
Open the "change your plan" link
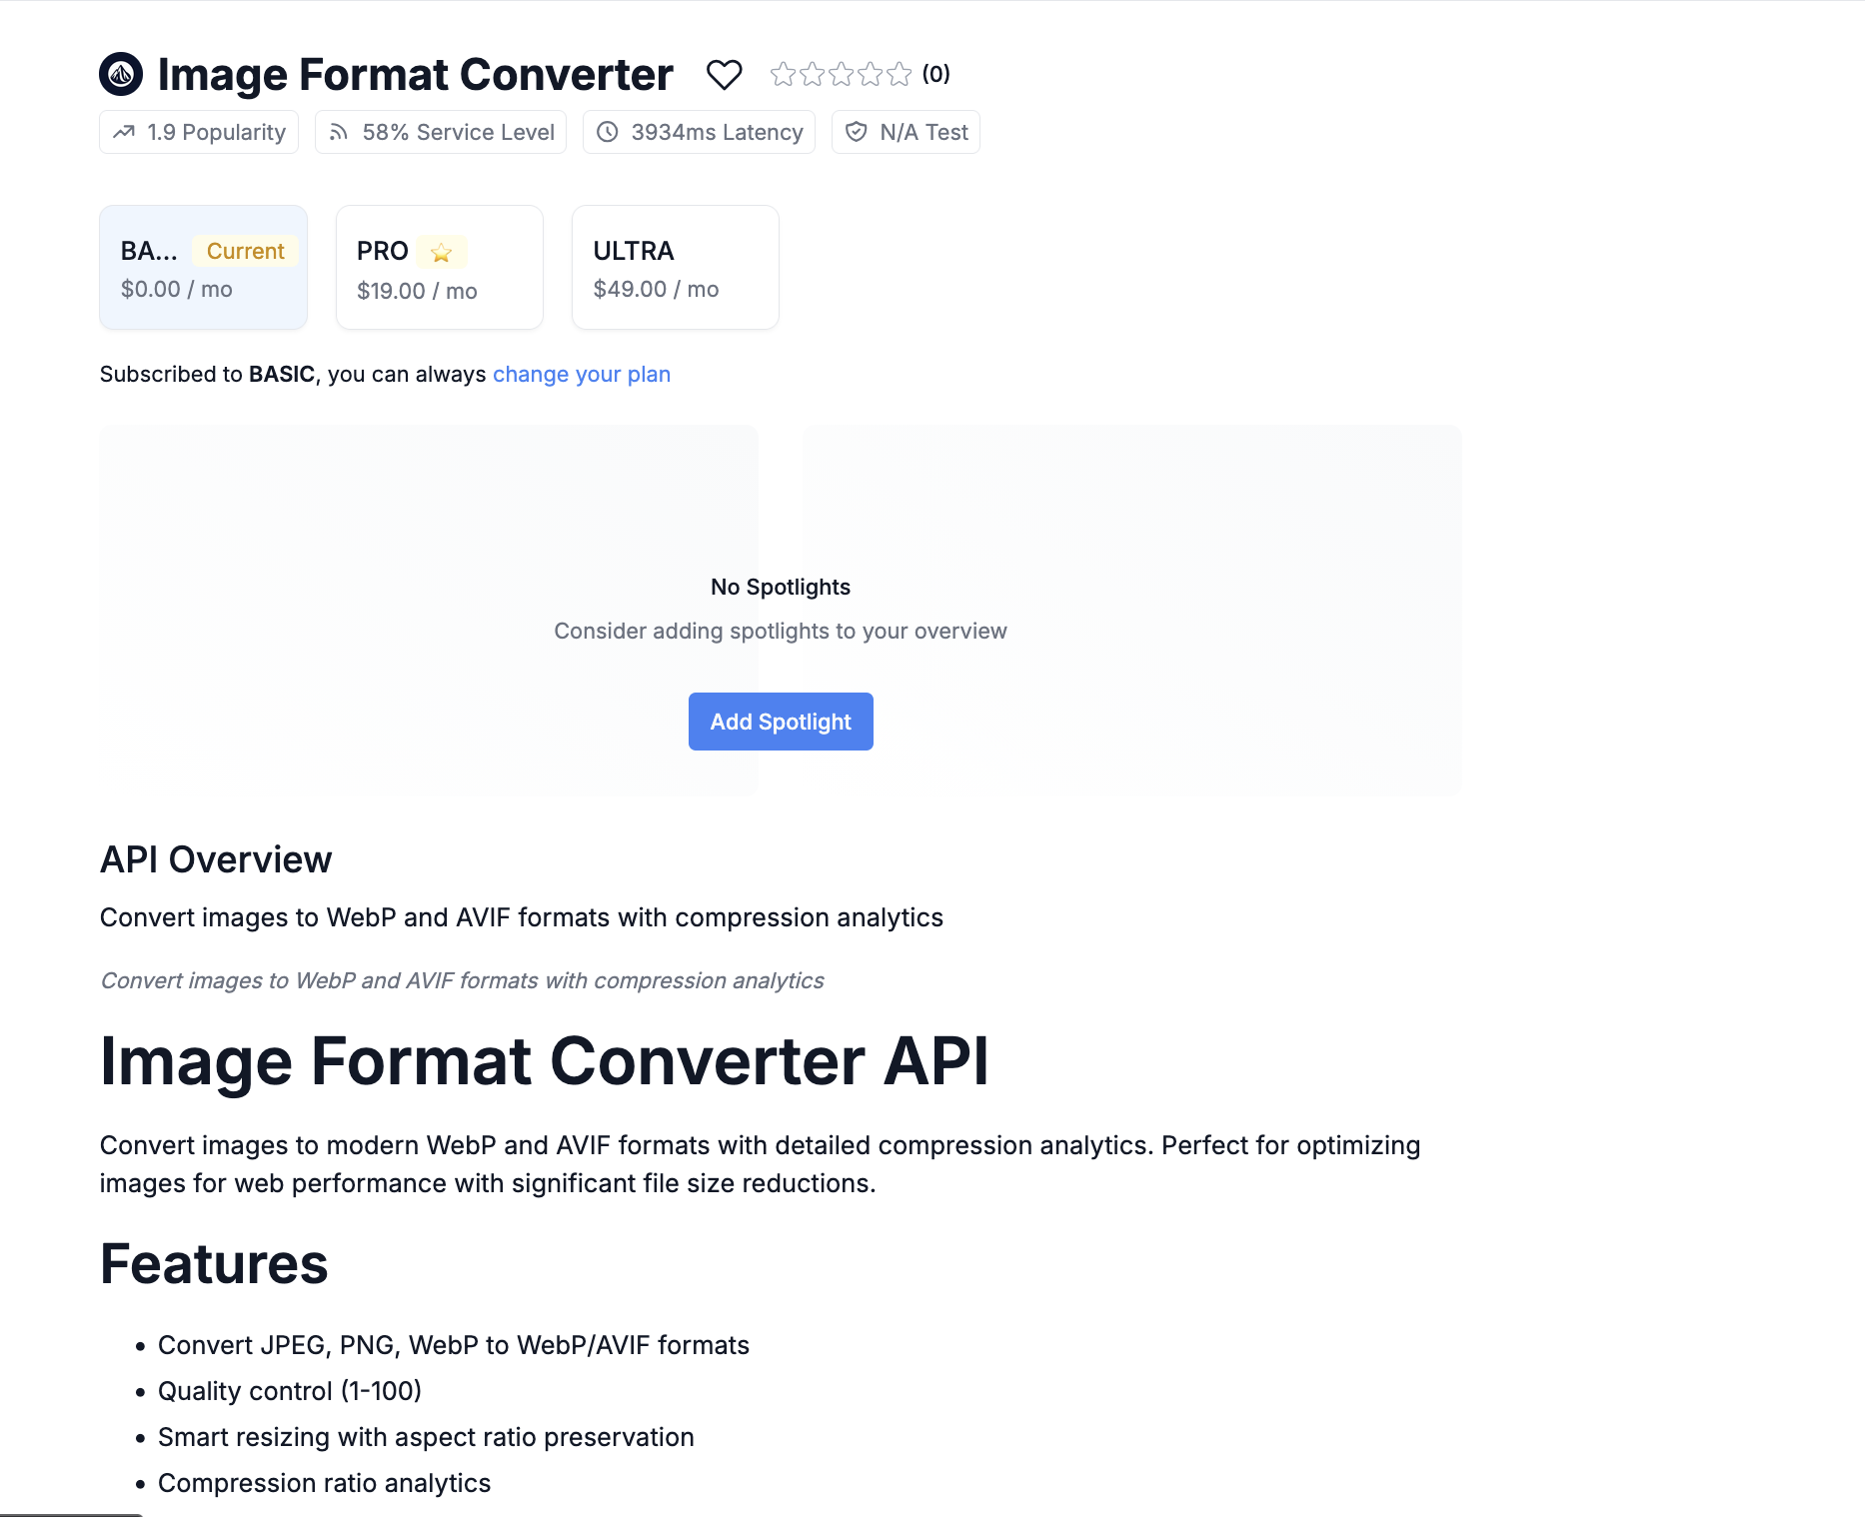pyautogui.click(x=581, y=374)
